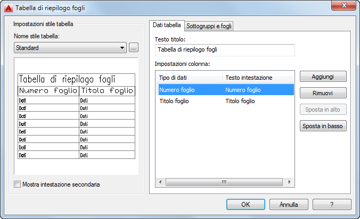360x219 pixels.
Task: Click the Aggiungi button
Action: point(323,77)
